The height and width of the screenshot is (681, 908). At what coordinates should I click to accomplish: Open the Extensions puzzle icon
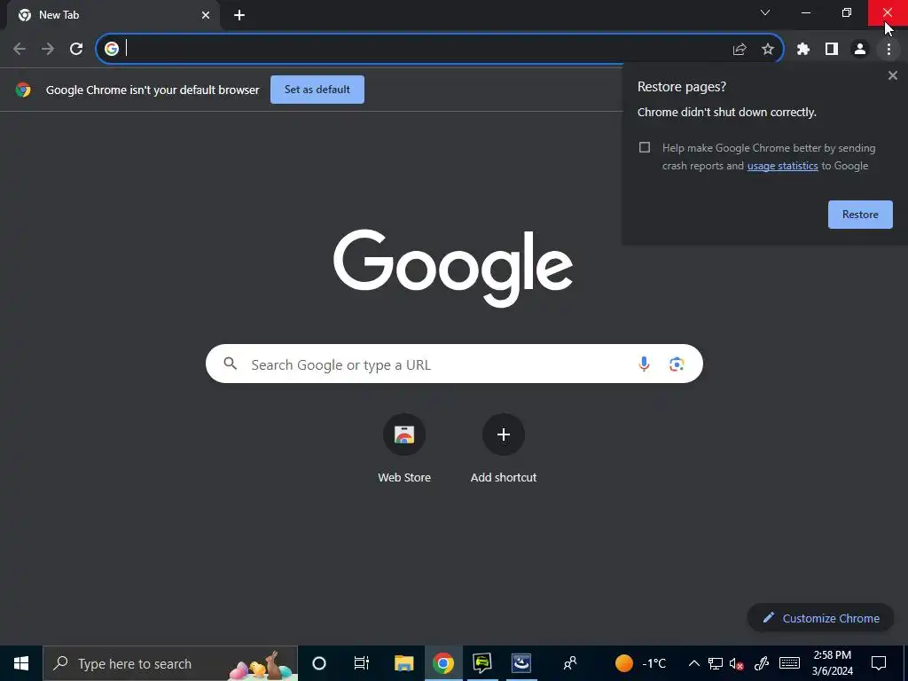[x=803, y=50]
